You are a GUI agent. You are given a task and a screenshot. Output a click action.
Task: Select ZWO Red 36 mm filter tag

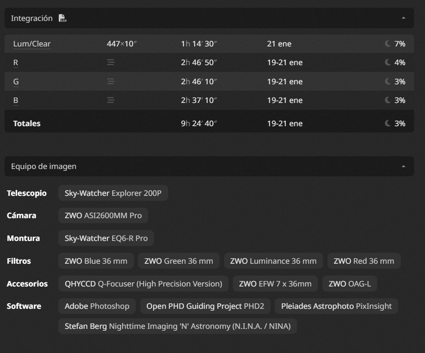(364, 261)
